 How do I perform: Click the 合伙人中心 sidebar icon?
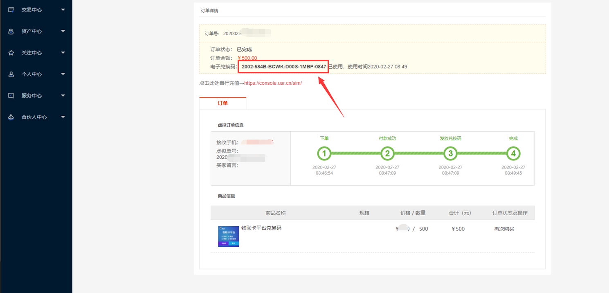11,117
